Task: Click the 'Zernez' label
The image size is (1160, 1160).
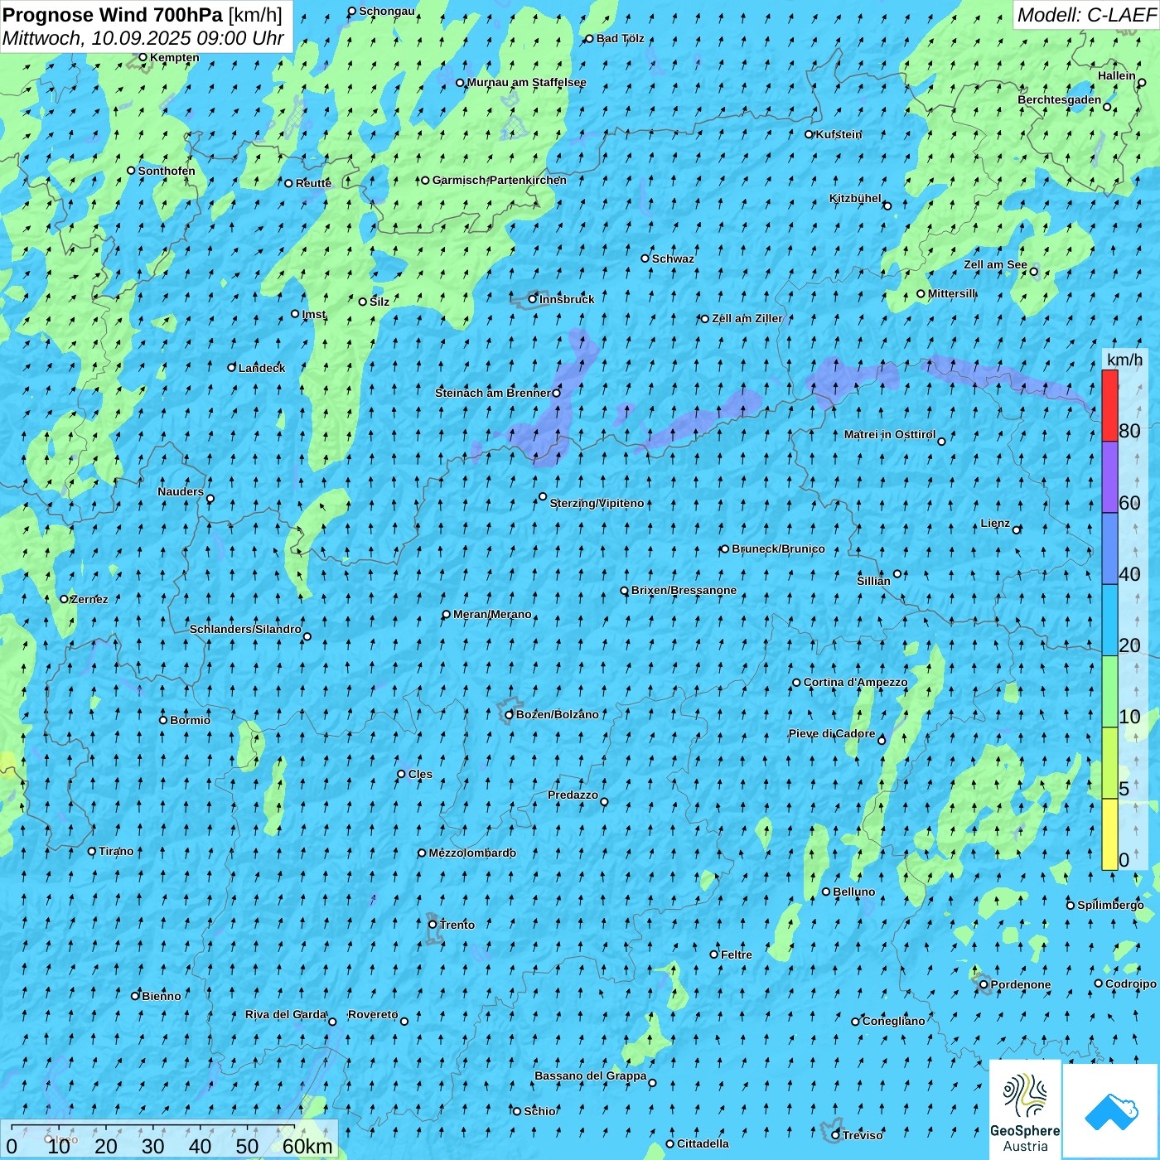Action: click(89, 599)
